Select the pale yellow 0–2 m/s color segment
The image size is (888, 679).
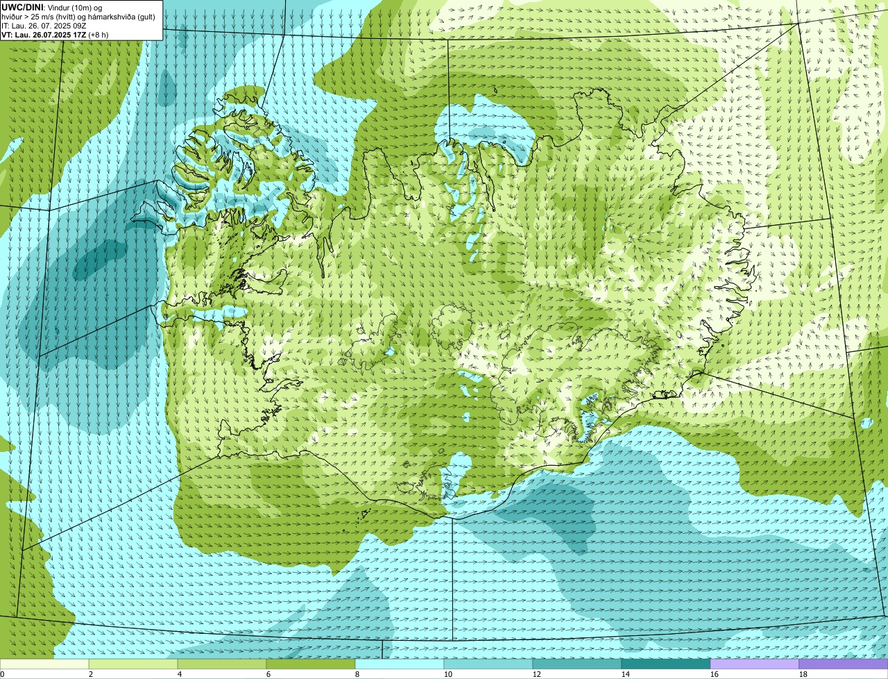[x=44, y=664]
